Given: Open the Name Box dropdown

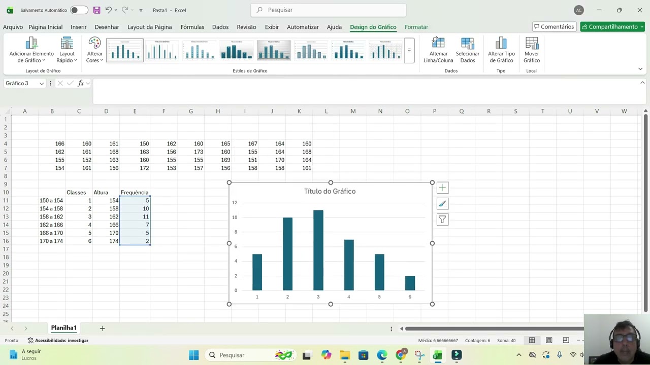Looking at the screenshot, I should pos(42,83).
